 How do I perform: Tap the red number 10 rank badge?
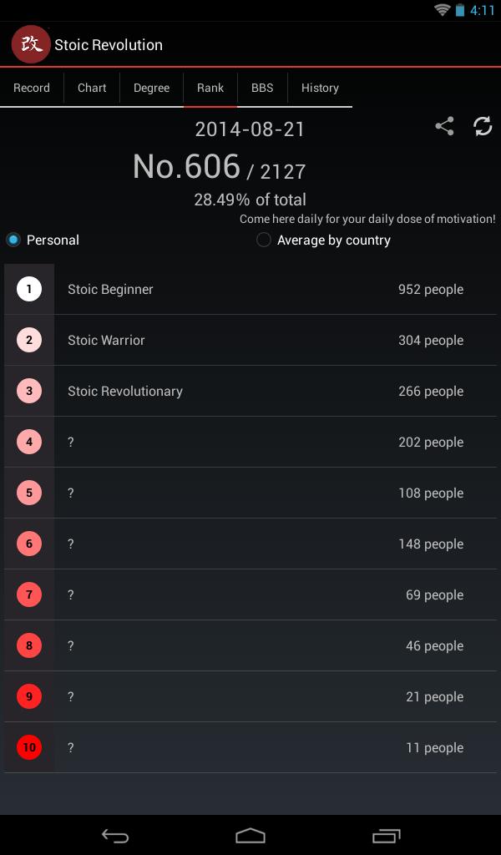[29, 747]
